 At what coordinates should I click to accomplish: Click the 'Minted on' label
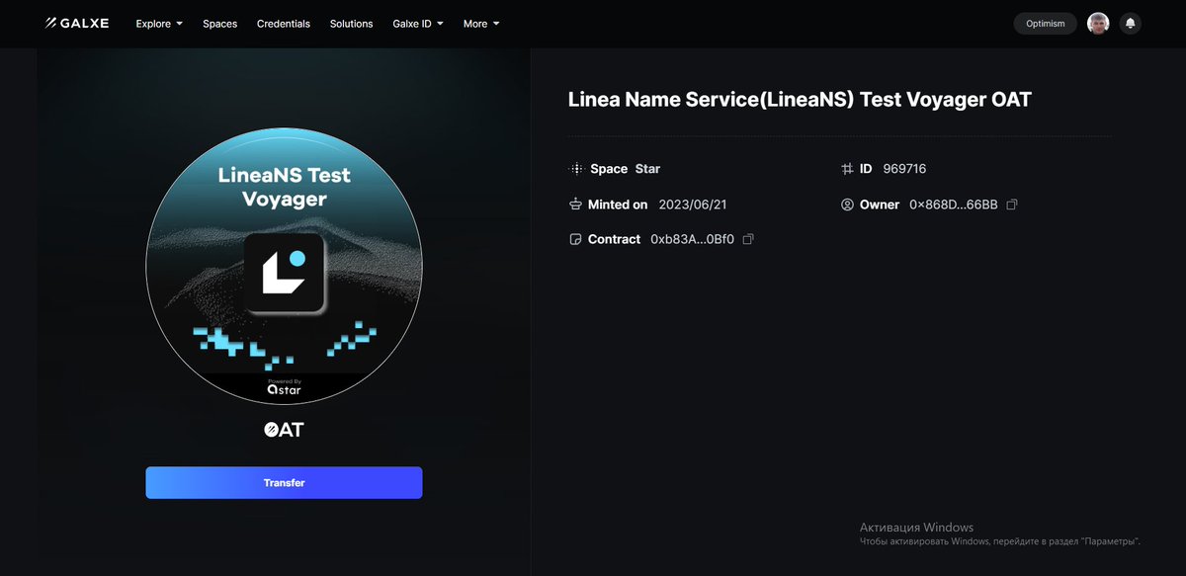(618, 205)
